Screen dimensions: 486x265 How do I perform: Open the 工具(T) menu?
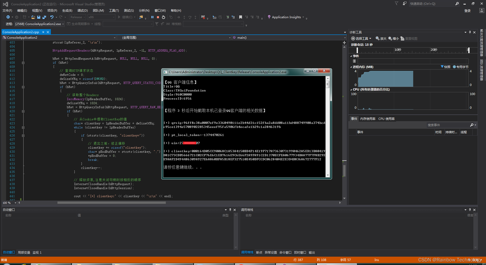tap(114, 11)
